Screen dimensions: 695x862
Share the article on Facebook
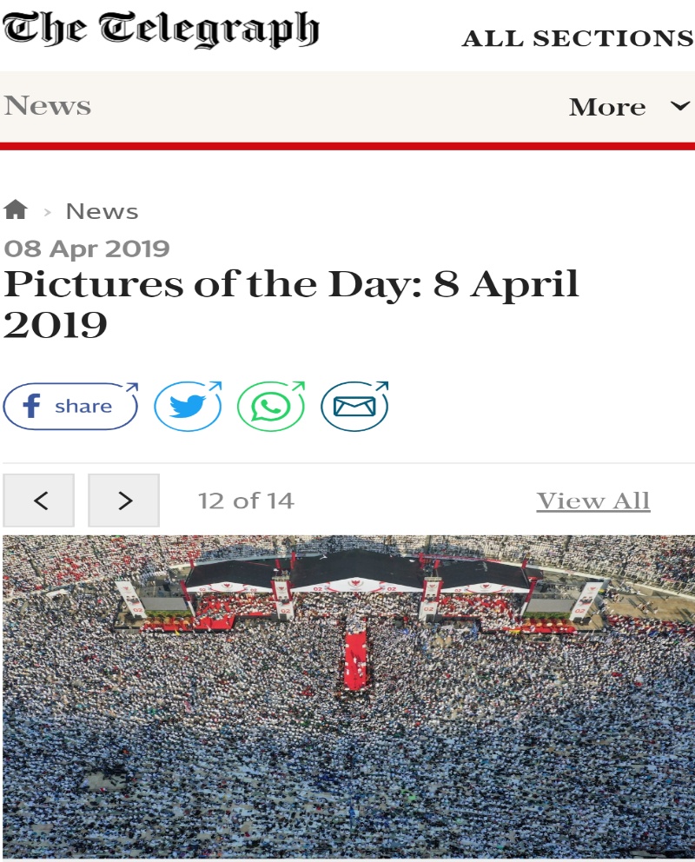(x=70, y=406)
